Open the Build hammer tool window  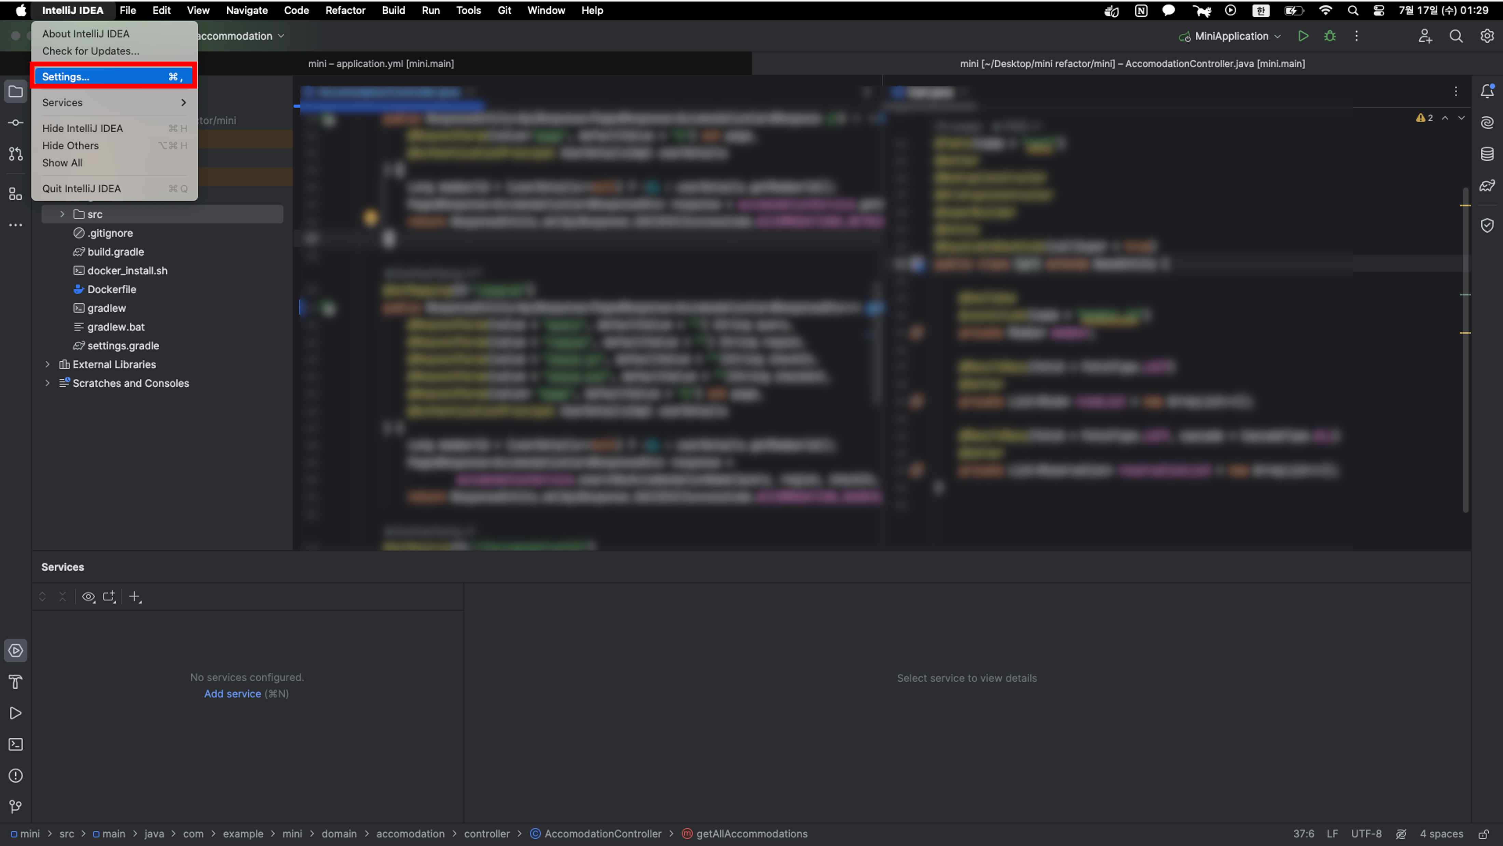coord(16,682)
